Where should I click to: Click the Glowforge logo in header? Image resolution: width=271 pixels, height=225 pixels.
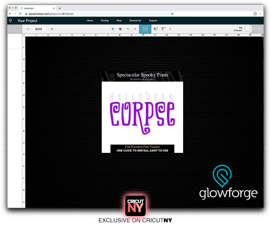[11, 20]
